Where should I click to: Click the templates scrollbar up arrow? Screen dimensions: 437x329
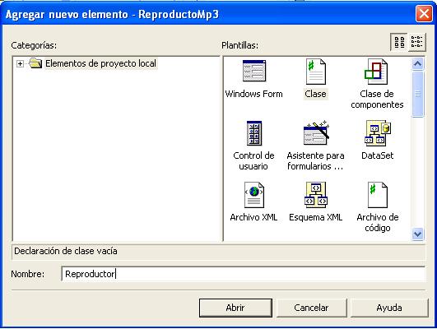pos(417,64)
